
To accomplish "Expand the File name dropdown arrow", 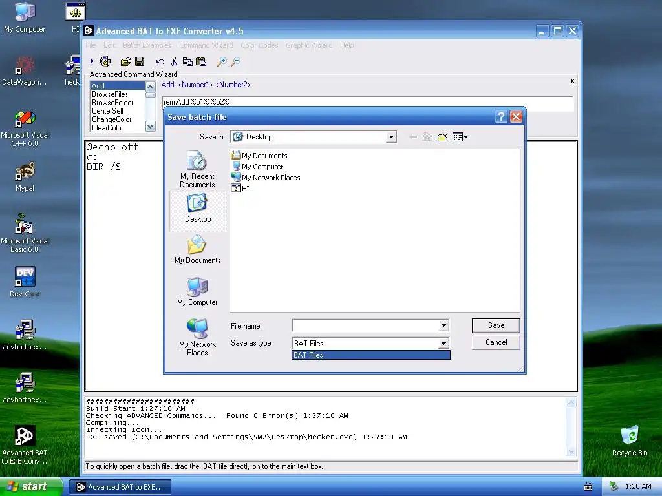I will click(443, 325).
